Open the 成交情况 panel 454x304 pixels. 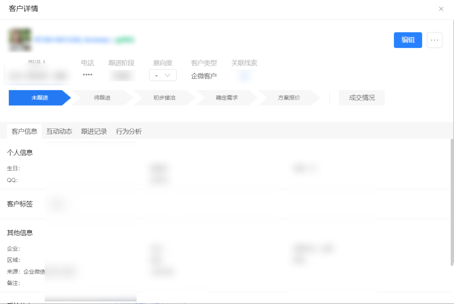[362, 97]
